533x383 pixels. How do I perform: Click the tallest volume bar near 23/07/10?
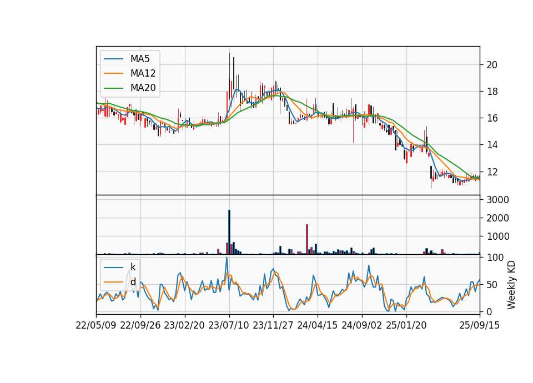[229, 232]
